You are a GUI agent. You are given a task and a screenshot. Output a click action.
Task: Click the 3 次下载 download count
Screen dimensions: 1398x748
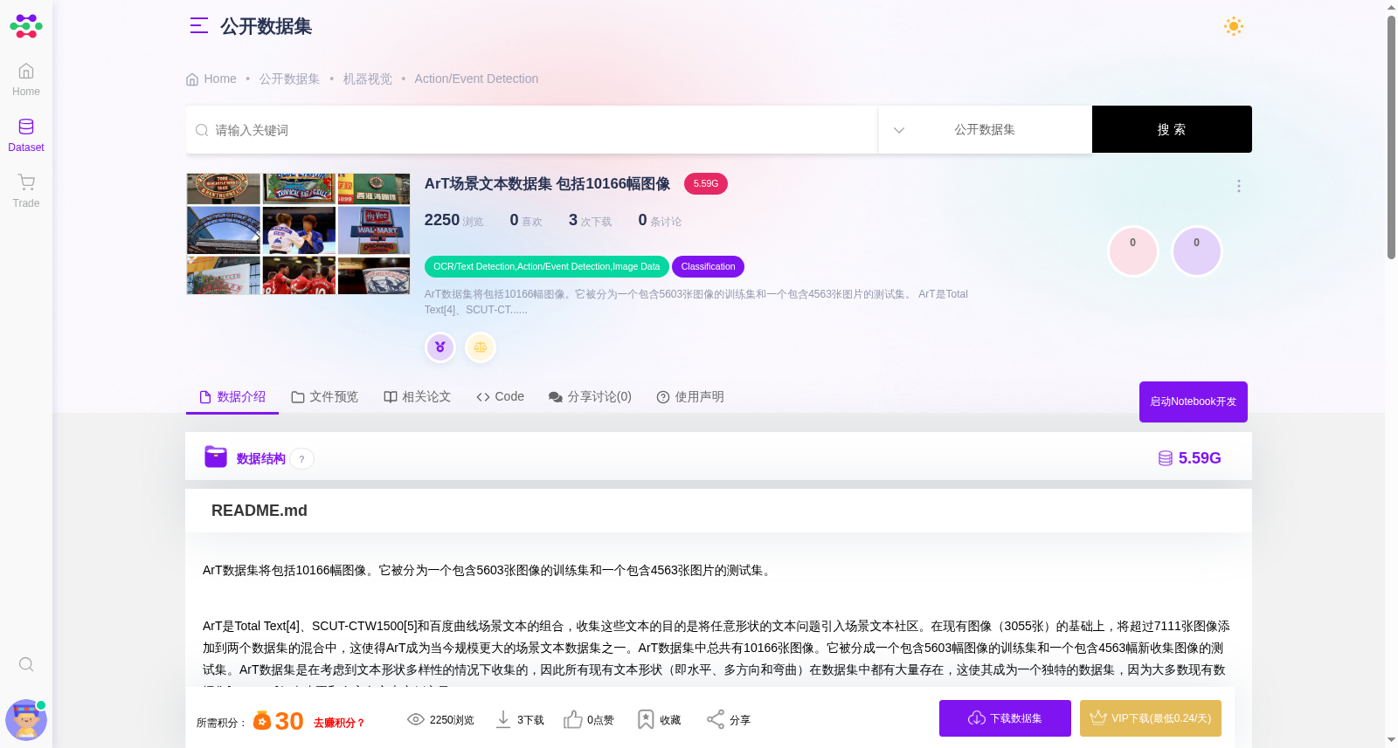pos(590,221)
